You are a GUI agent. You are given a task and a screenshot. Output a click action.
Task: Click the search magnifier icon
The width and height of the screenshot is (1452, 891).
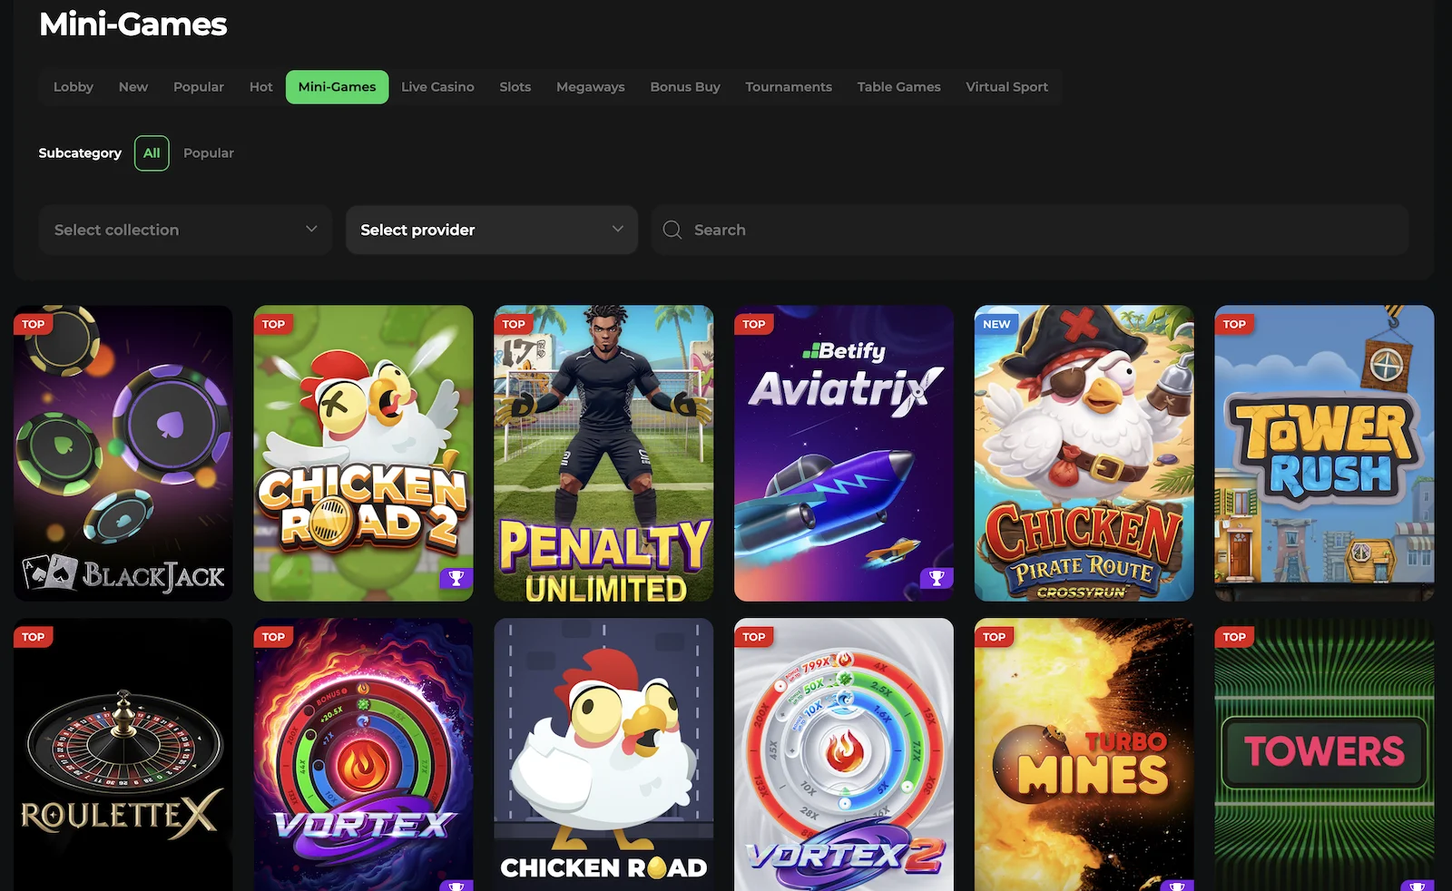pos(672,230)
